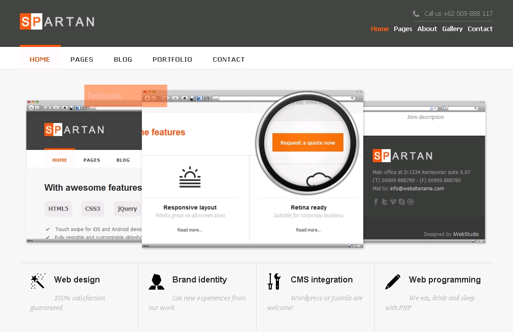Click the Web programming pencil icon

(x=393, y=281)
